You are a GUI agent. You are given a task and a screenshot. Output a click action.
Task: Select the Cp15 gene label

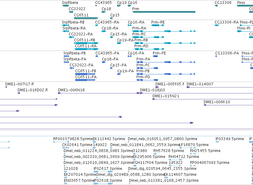coord(115,15)
